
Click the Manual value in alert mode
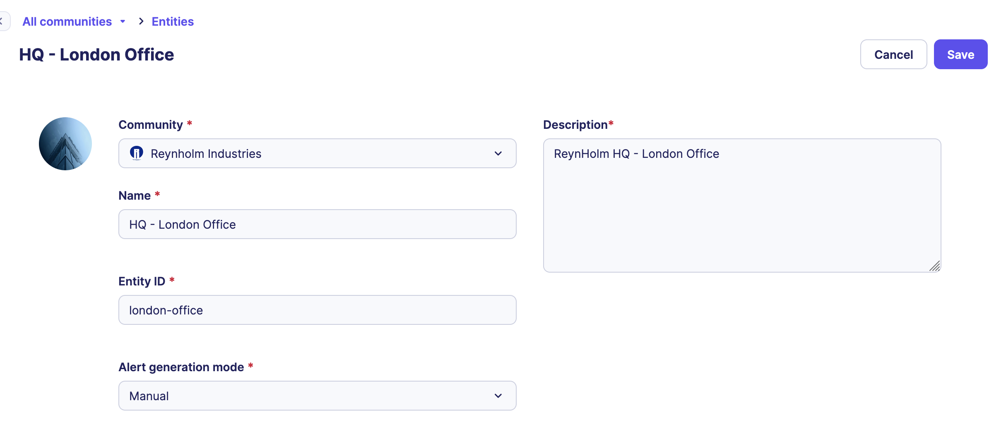coord(149,396)
